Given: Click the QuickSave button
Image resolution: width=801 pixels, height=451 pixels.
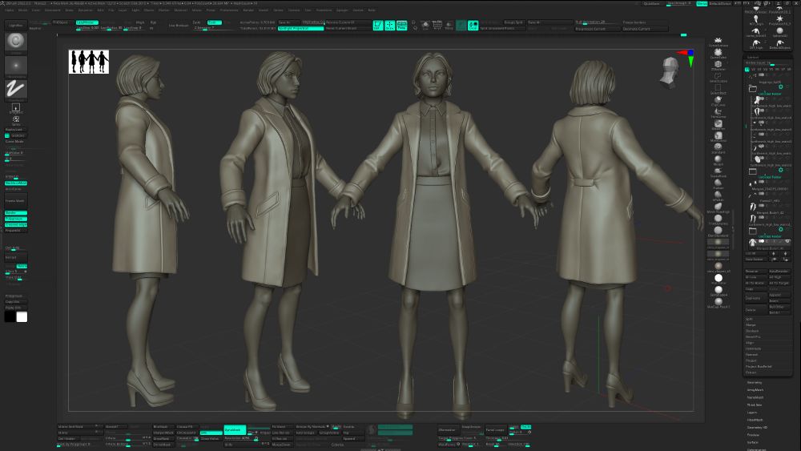Looking at the screenshot, I should coord(651,3).
